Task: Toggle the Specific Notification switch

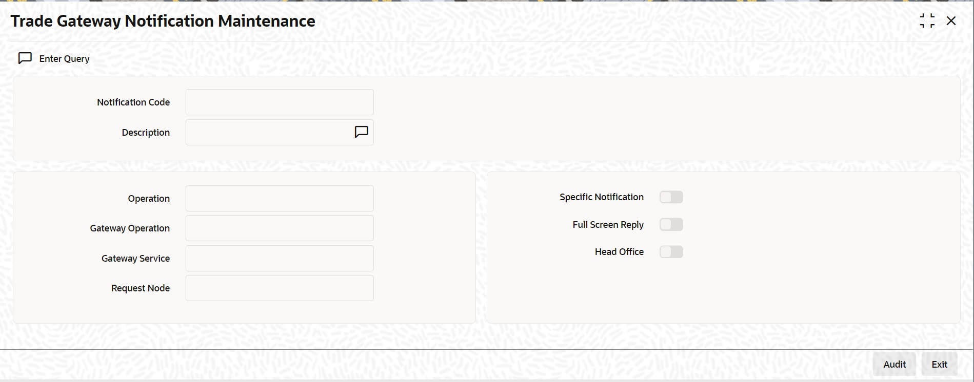Action: 671,197
